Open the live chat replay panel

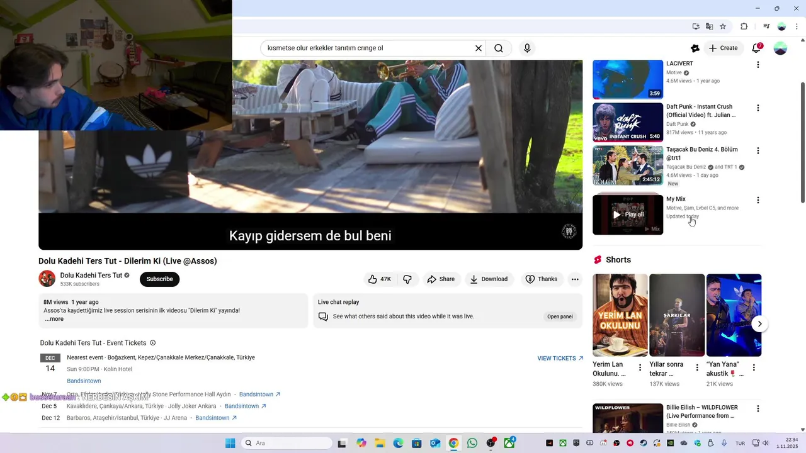pos(560,316)
